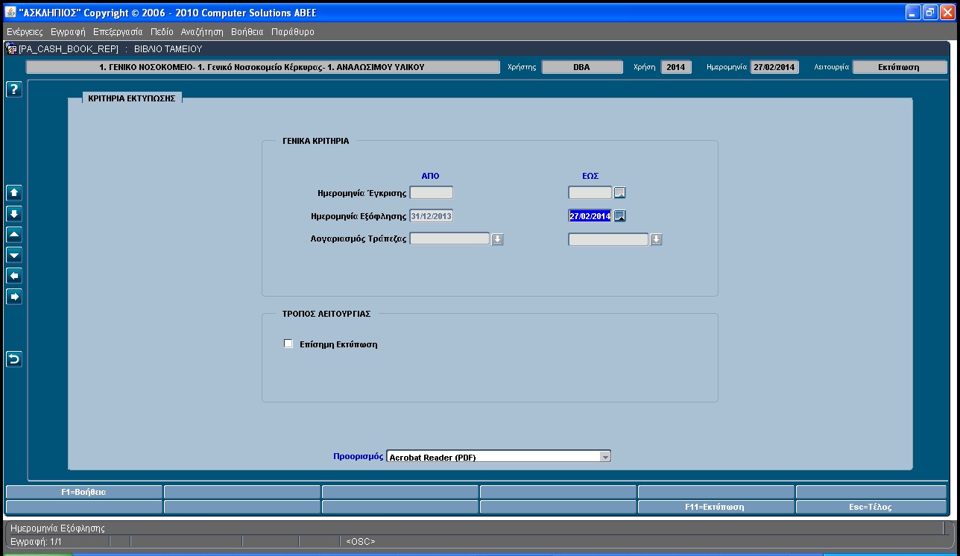
Task: Click the last record down-arrow icon
Action: [14, 214]
